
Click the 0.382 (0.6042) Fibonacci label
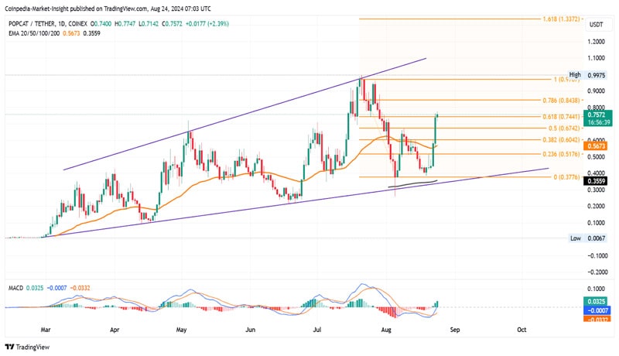pyautogui.click(x=561, y=140)
